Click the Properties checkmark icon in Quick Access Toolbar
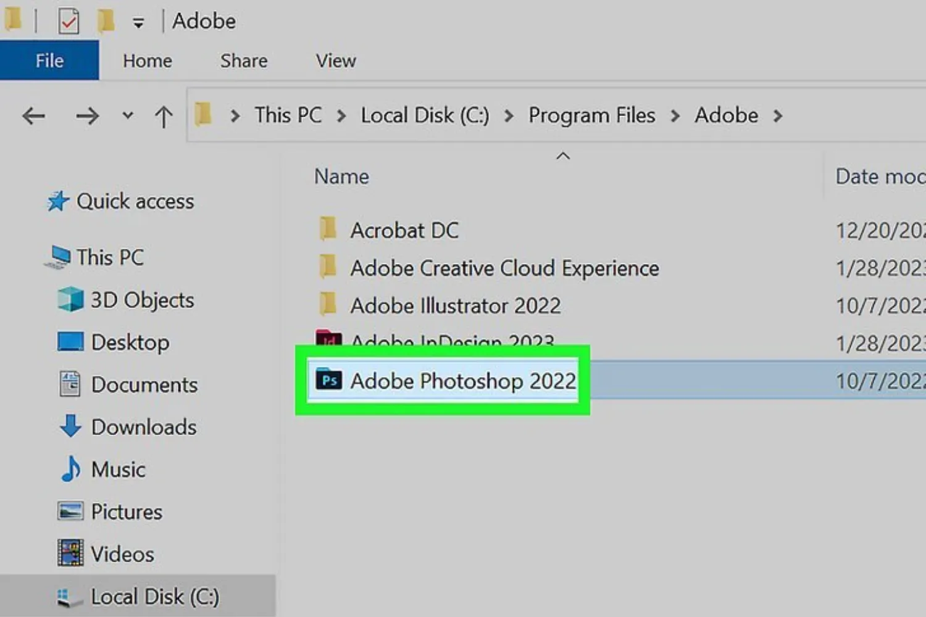This screenshot has width=926, height=617. pos(68,20)
